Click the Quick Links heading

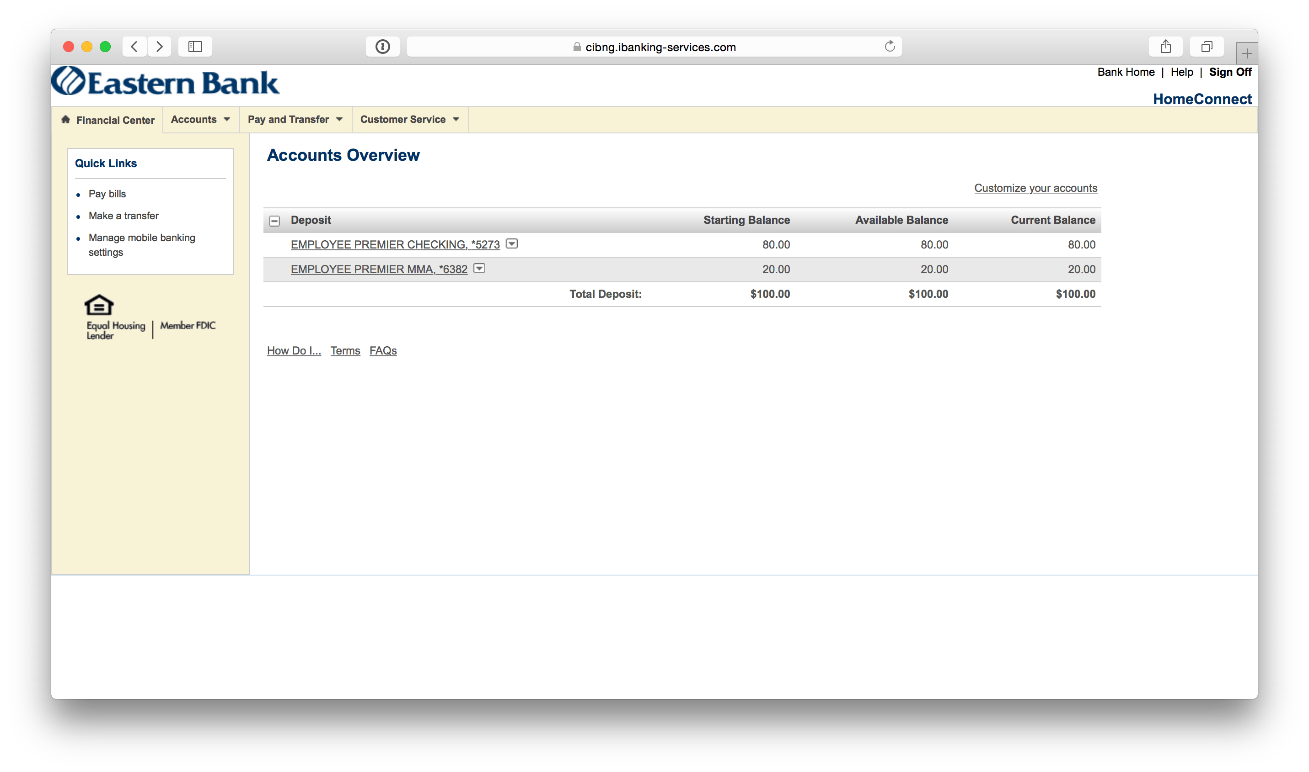106,164
